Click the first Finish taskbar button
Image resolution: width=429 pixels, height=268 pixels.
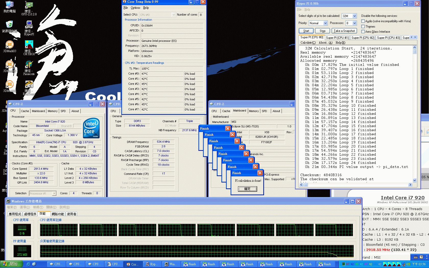click(x=190, y=264)
